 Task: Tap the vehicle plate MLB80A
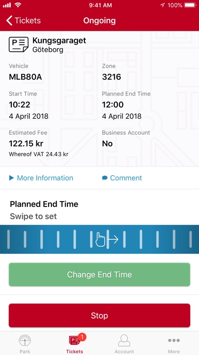coord(25,77)
